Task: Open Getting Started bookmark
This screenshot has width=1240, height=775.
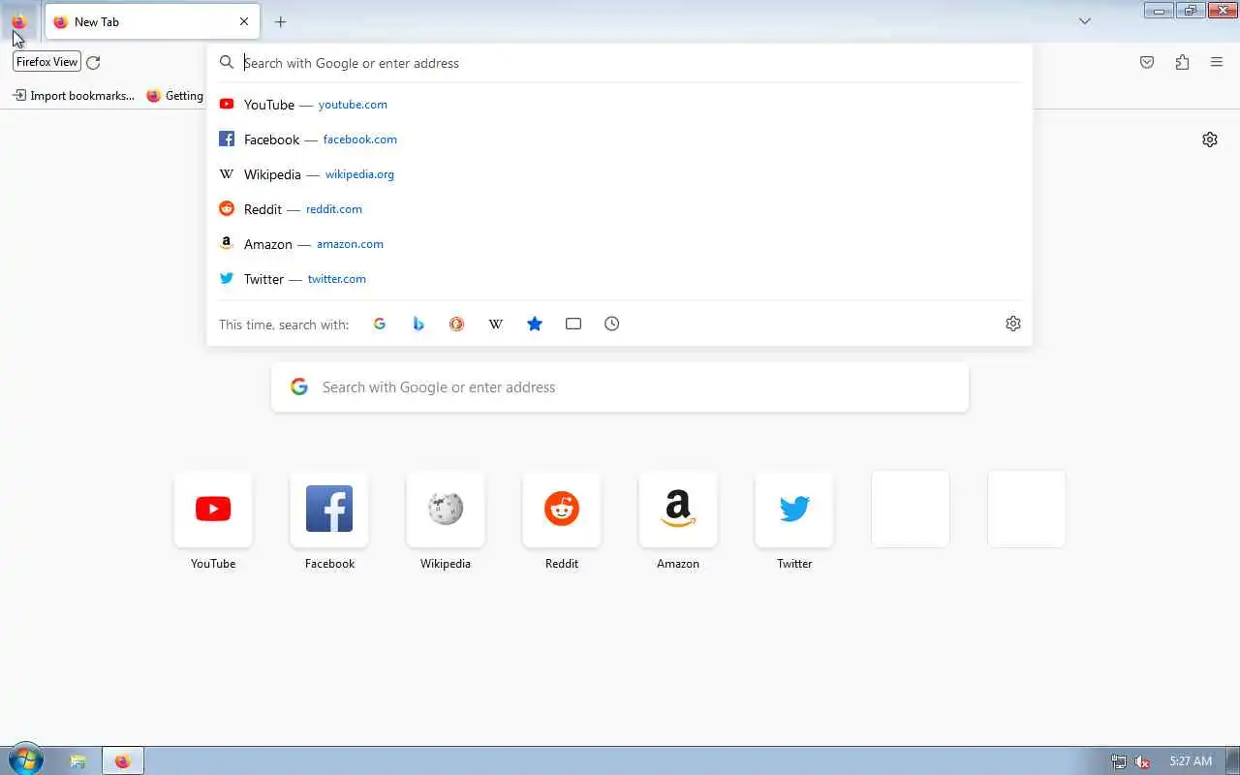Action: (174, 95)
